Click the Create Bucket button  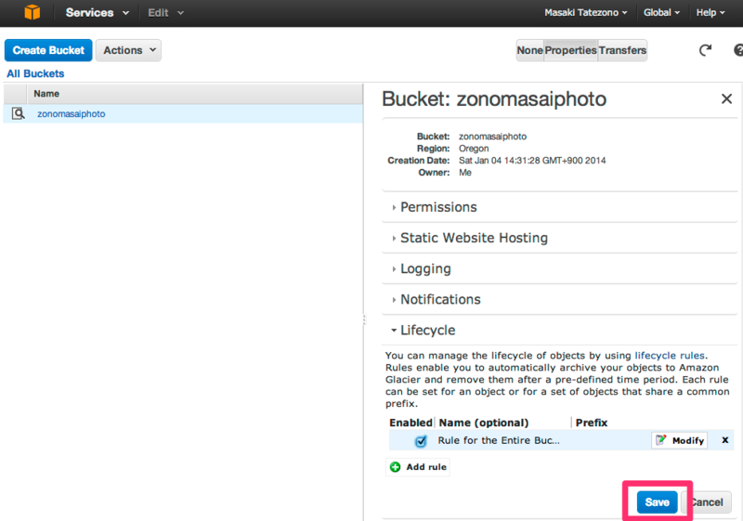(48, 50)
